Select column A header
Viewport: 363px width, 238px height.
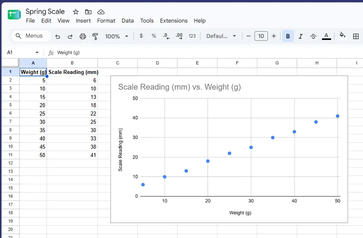coord(33,63)
